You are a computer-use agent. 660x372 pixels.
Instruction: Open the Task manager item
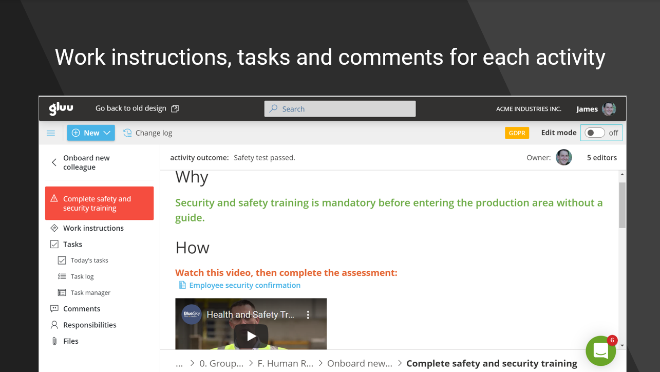(x=90, y=293)
